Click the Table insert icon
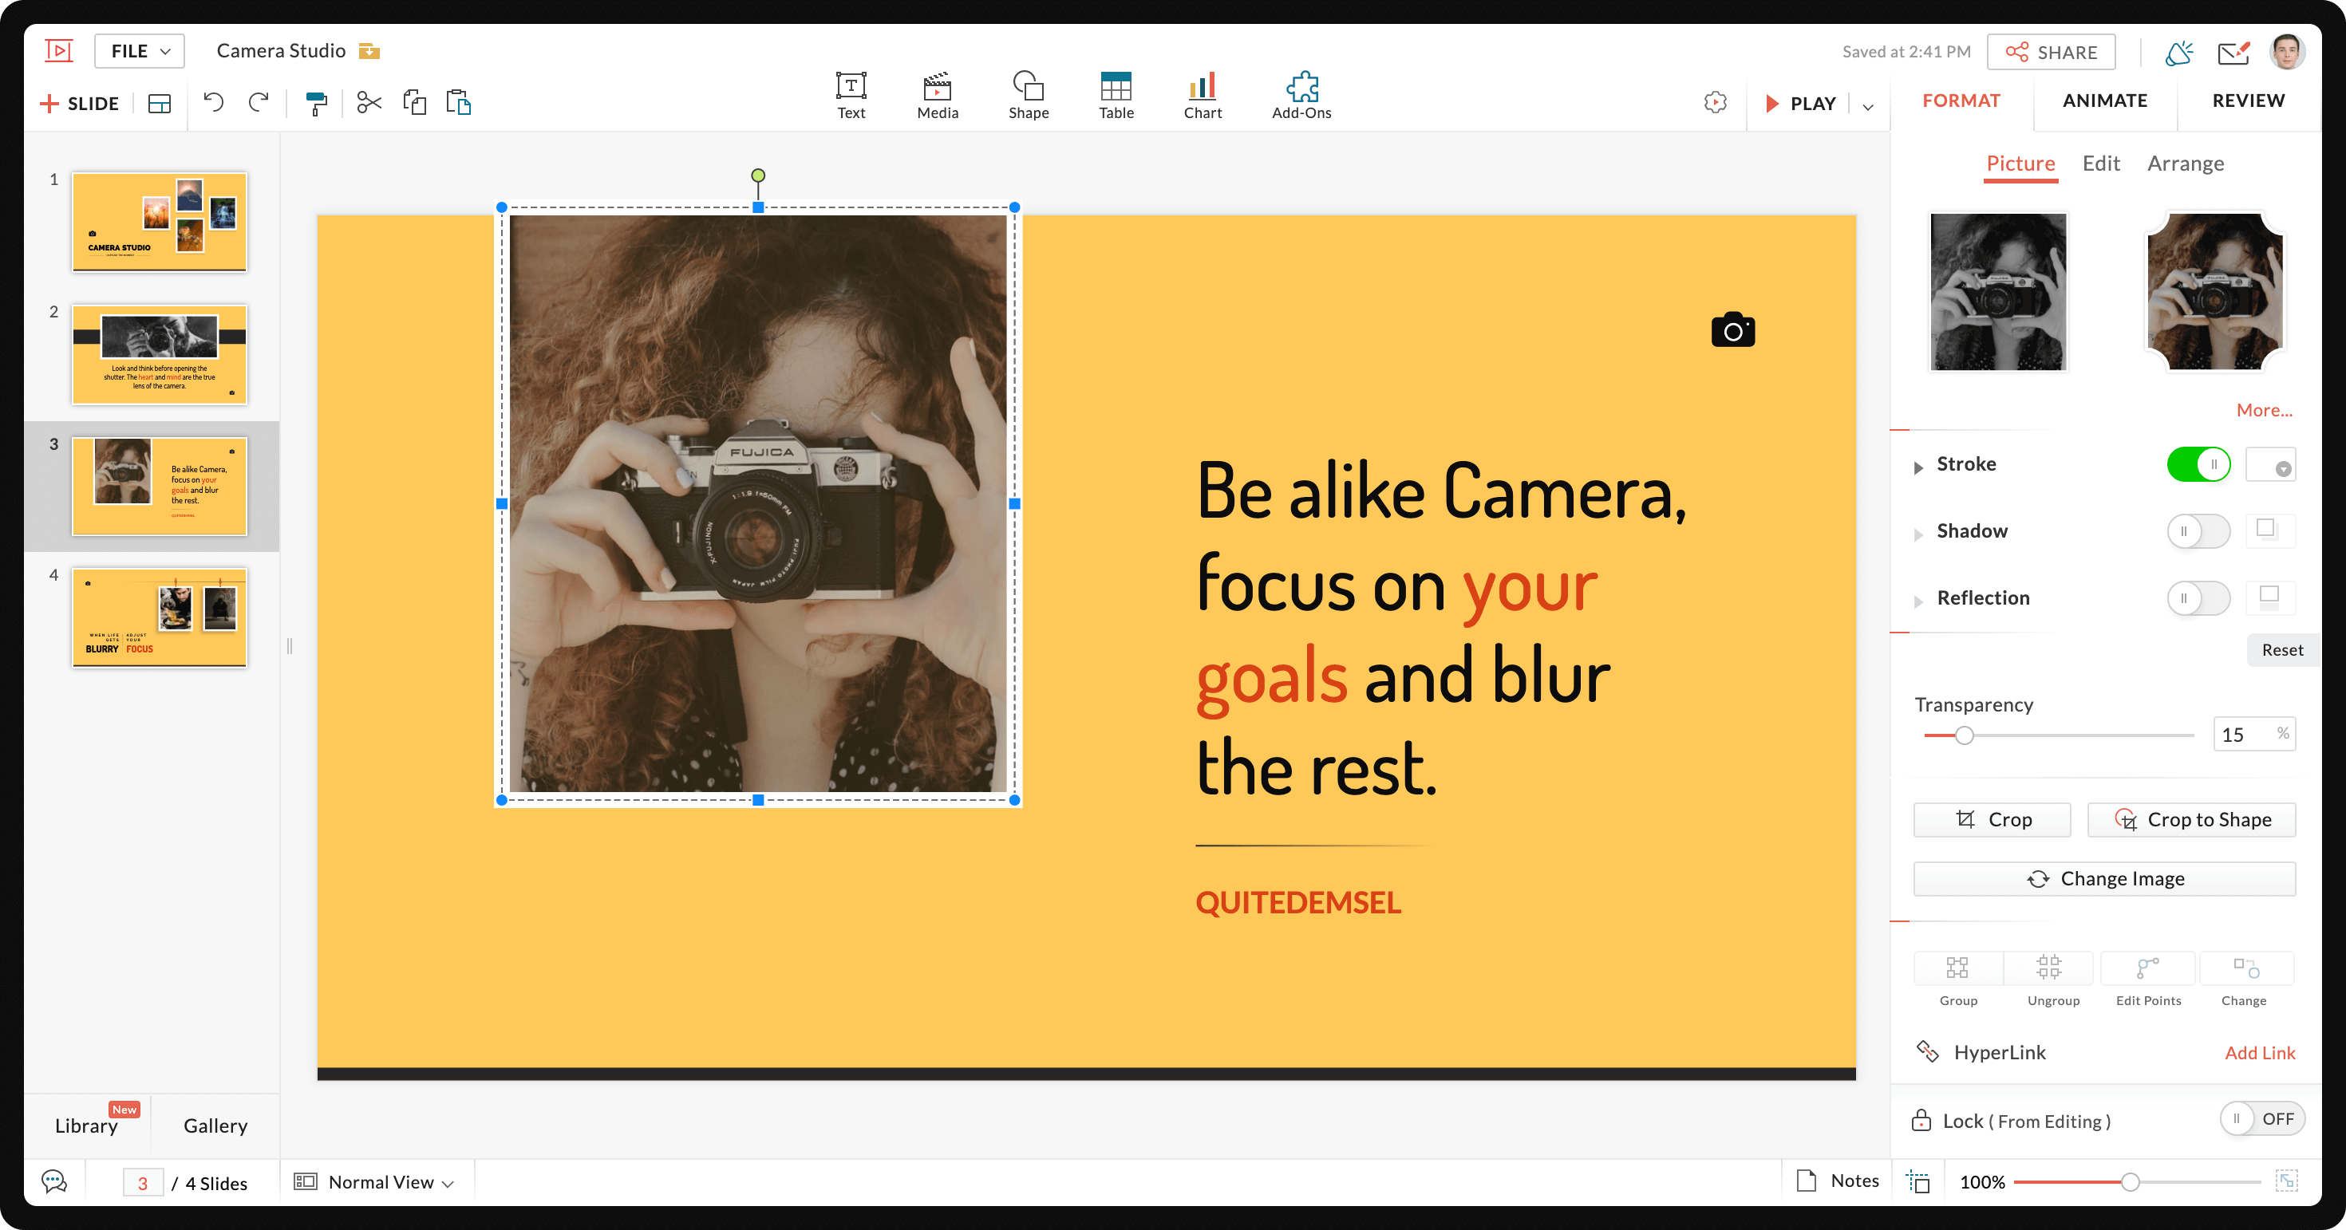2346x1230 pixels. pyautogui.click(x=1116, y=95)
